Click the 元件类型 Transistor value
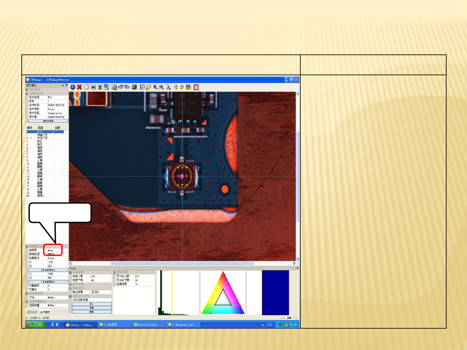 (57, 113)
